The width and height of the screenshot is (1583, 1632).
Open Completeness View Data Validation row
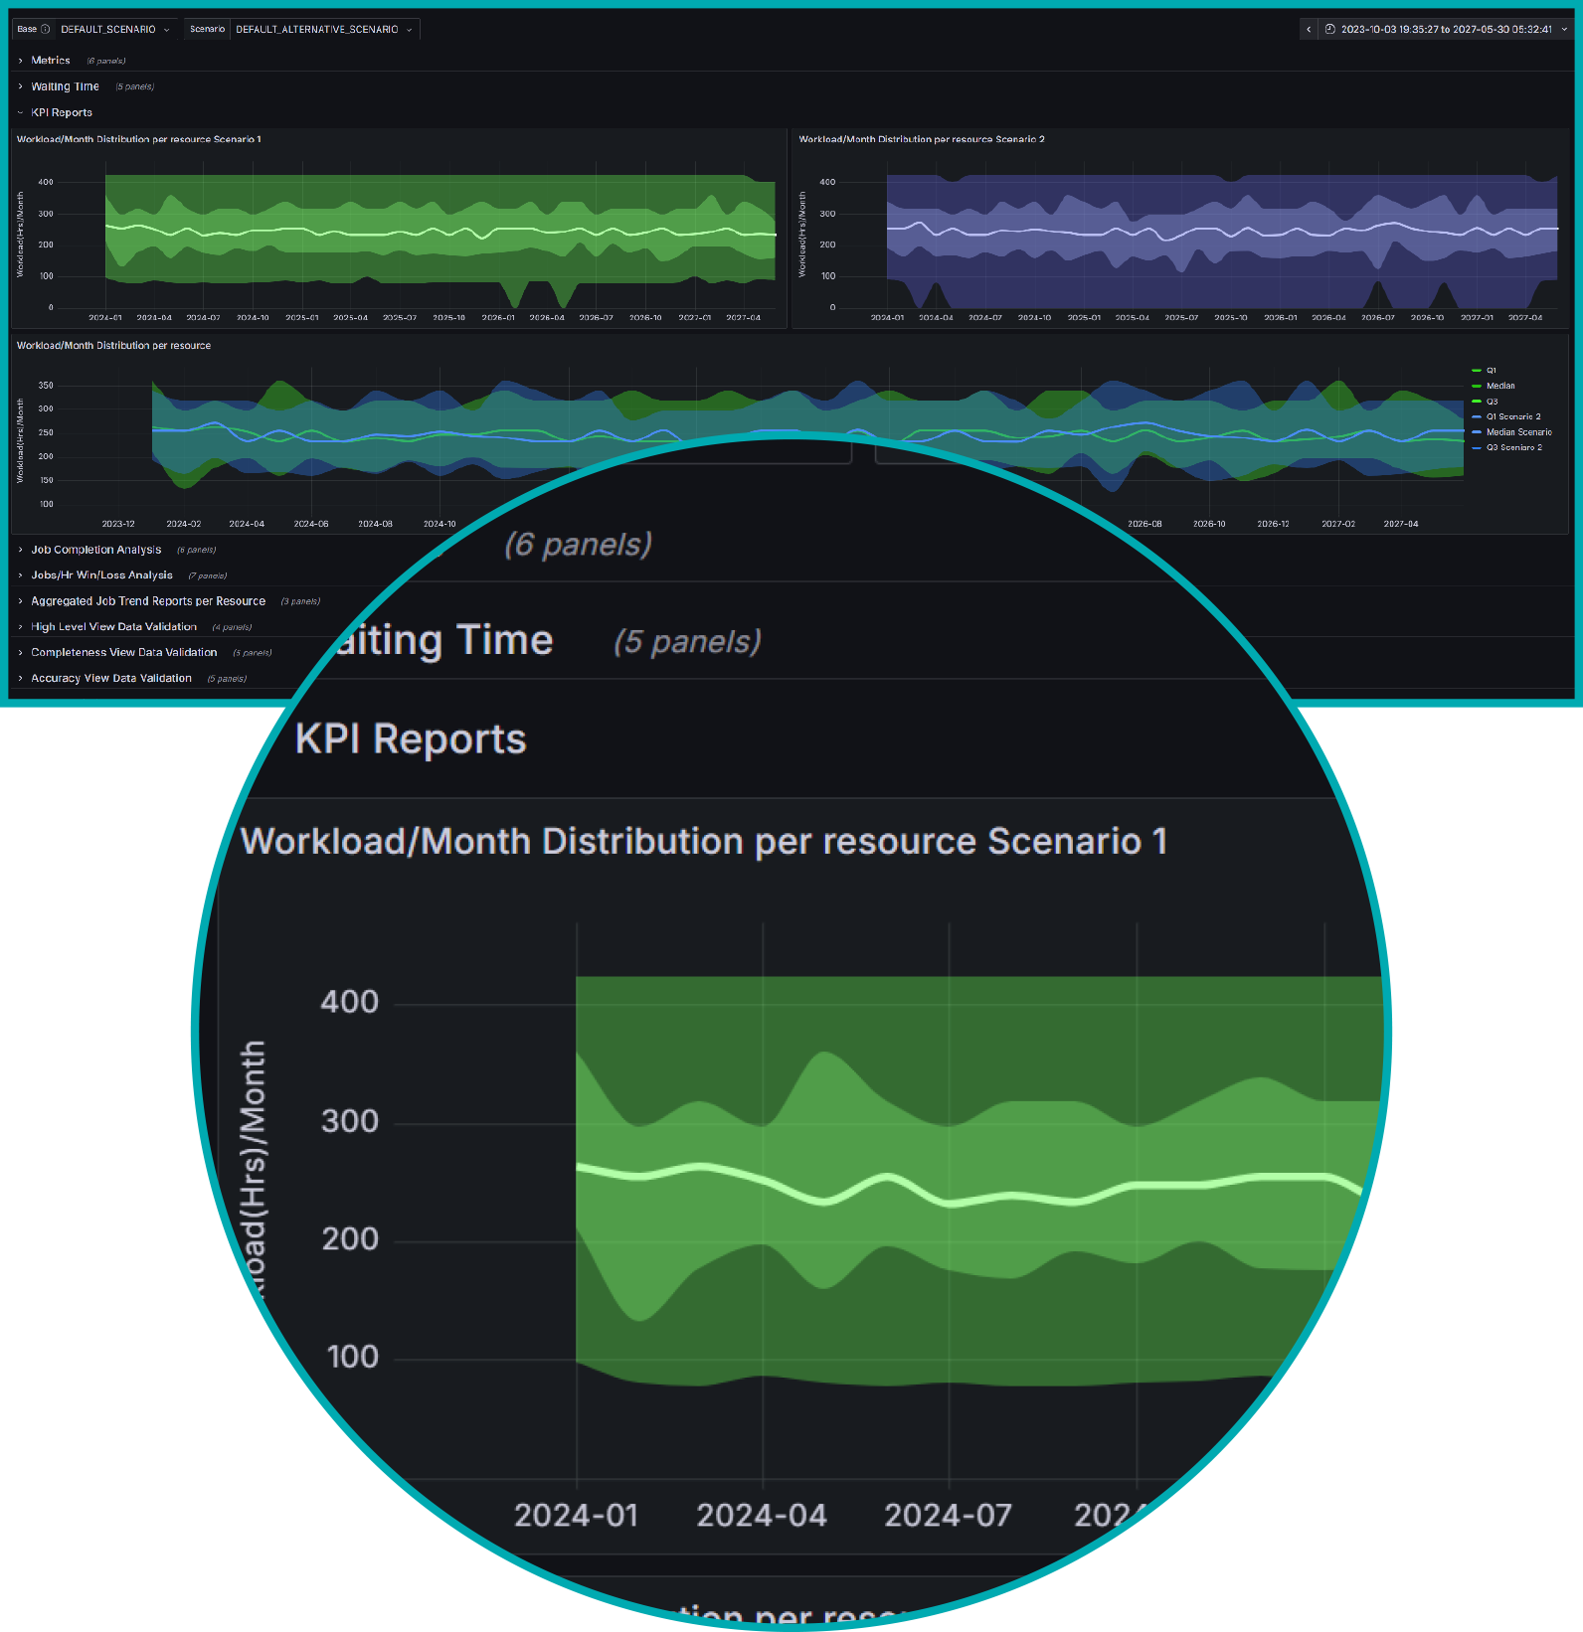123,653
